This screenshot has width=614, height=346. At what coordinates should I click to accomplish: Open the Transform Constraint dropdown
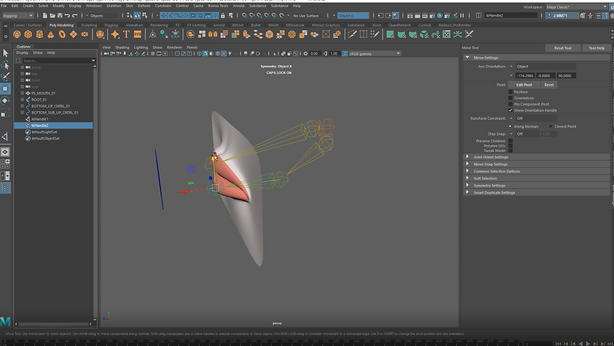click(535, 118)
